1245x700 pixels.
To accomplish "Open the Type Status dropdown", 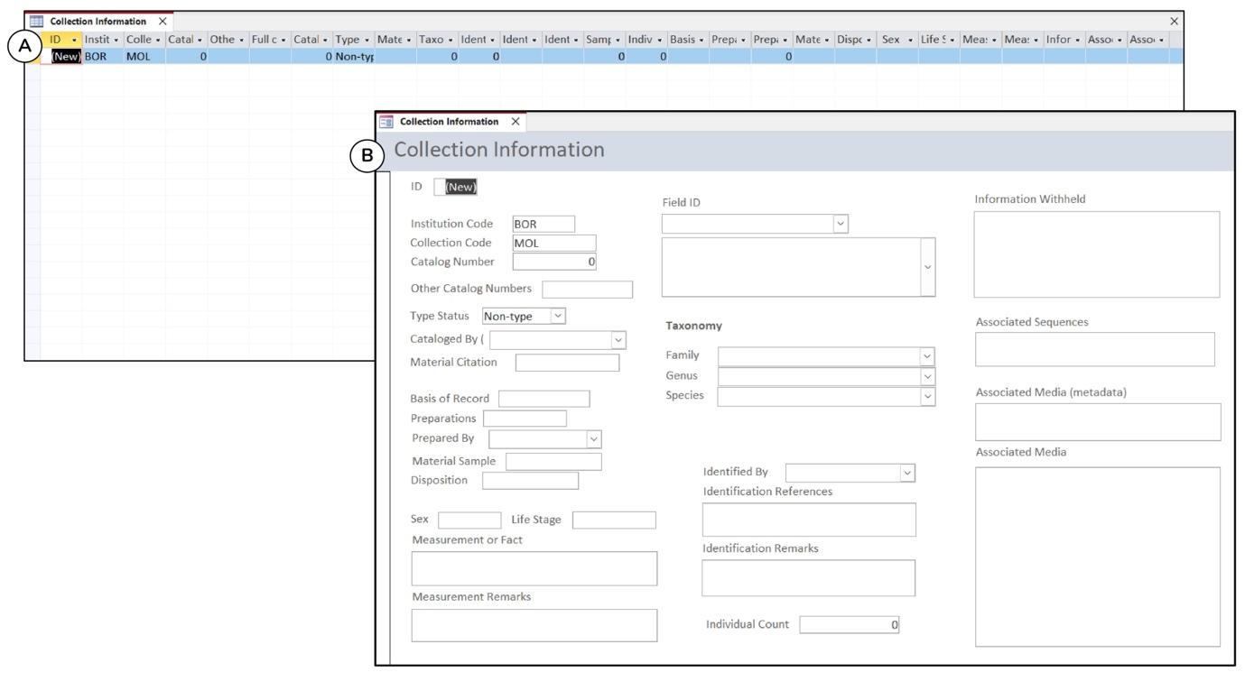I will tap(558, 317).
